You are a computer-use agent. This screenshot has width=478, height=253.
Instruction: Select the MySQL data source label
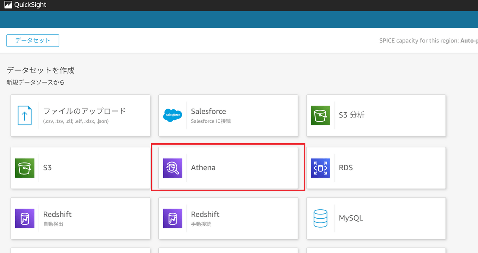click(351, 218)
